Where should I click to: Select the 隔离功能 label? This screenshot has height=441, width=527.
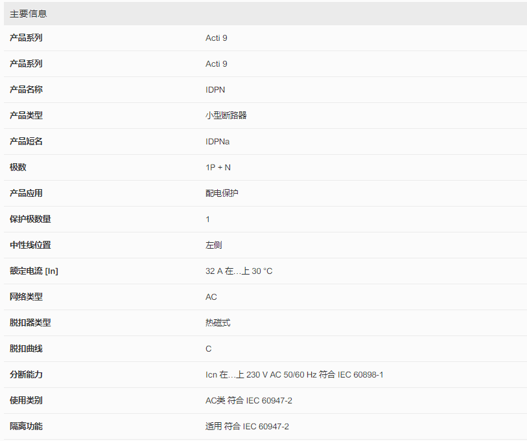26,426
